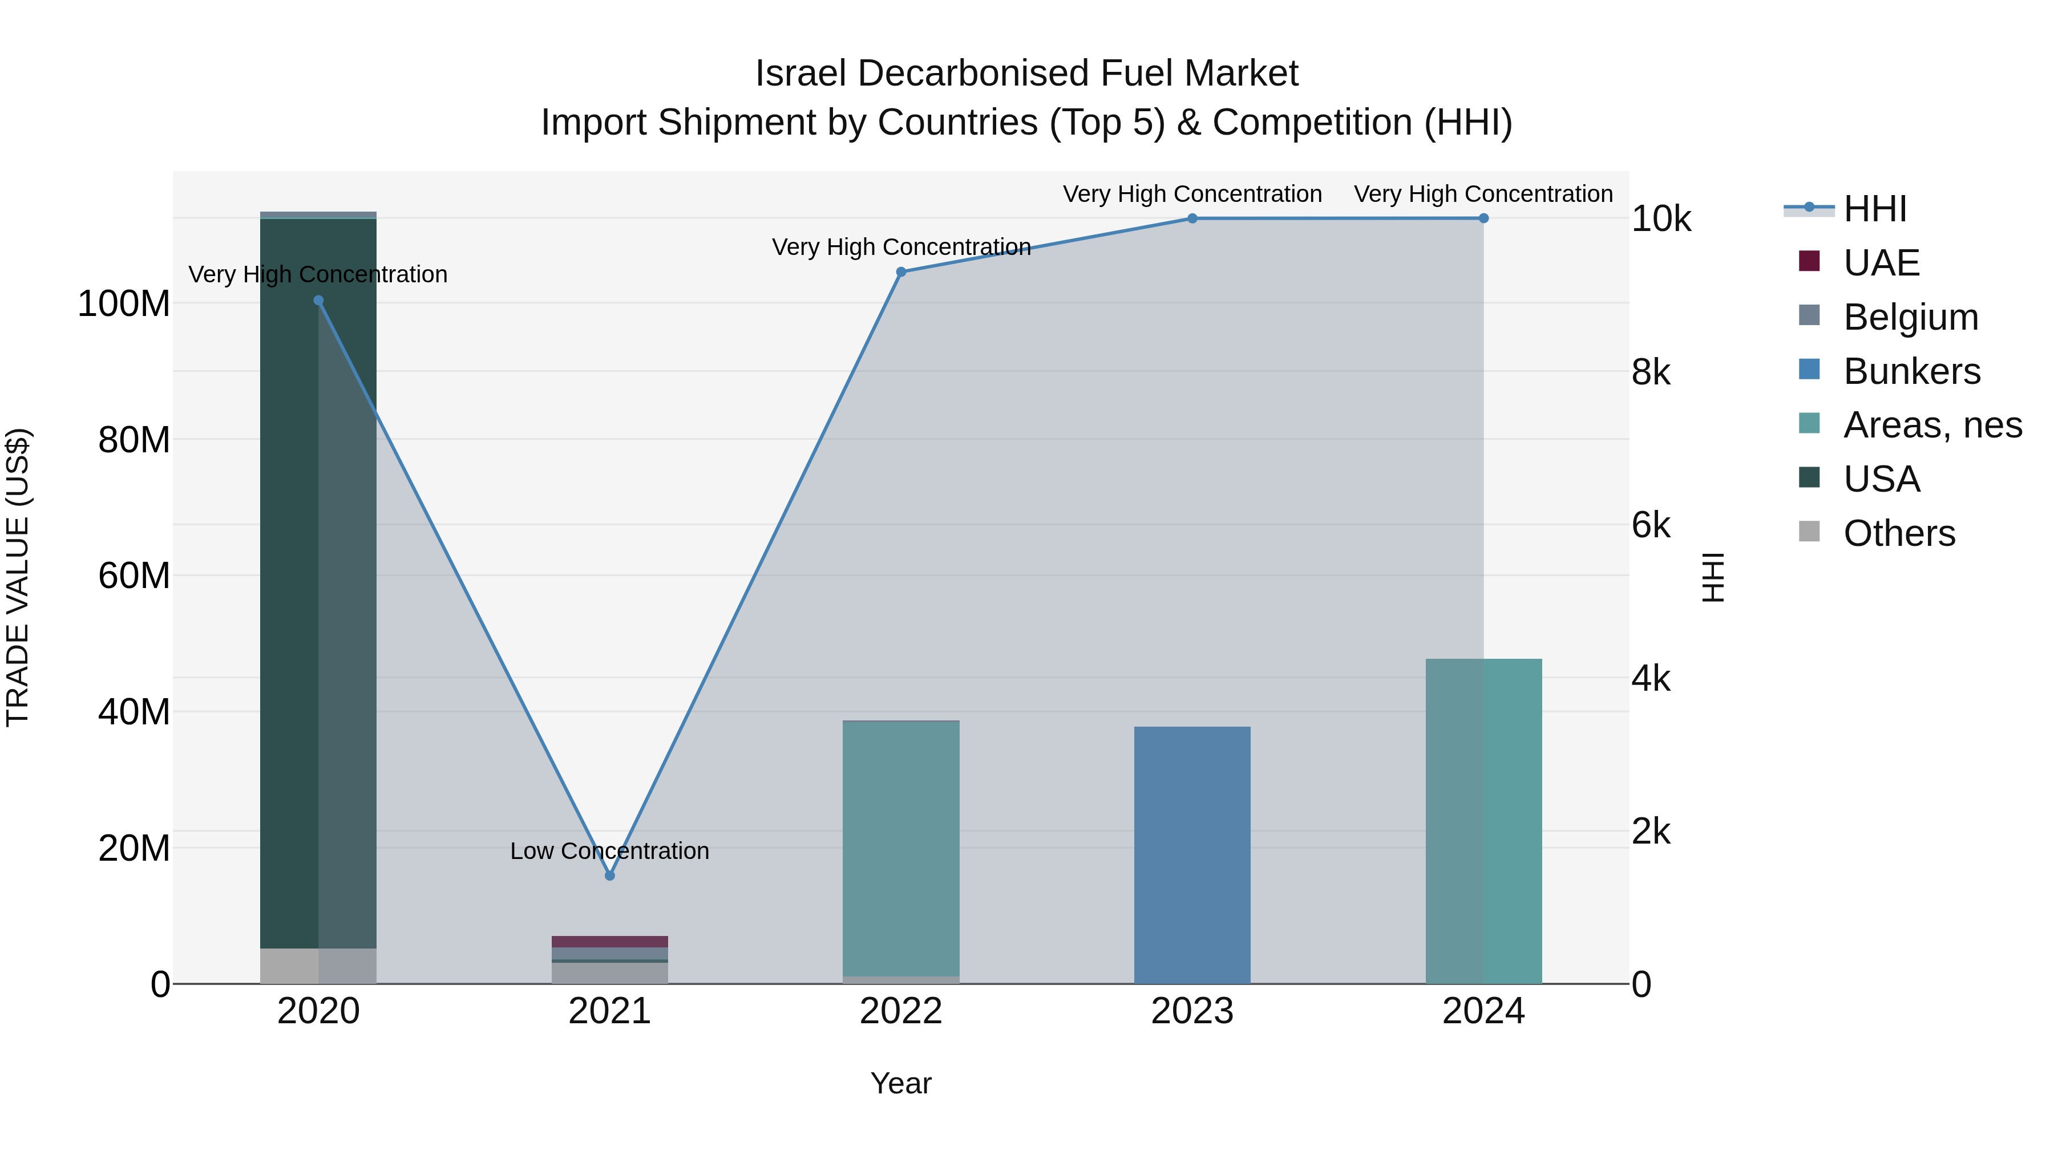This screenshot has height=1155, width=2054.
Task: Toggle the Areas, nes legend entry
Action: coord(1910,424)
